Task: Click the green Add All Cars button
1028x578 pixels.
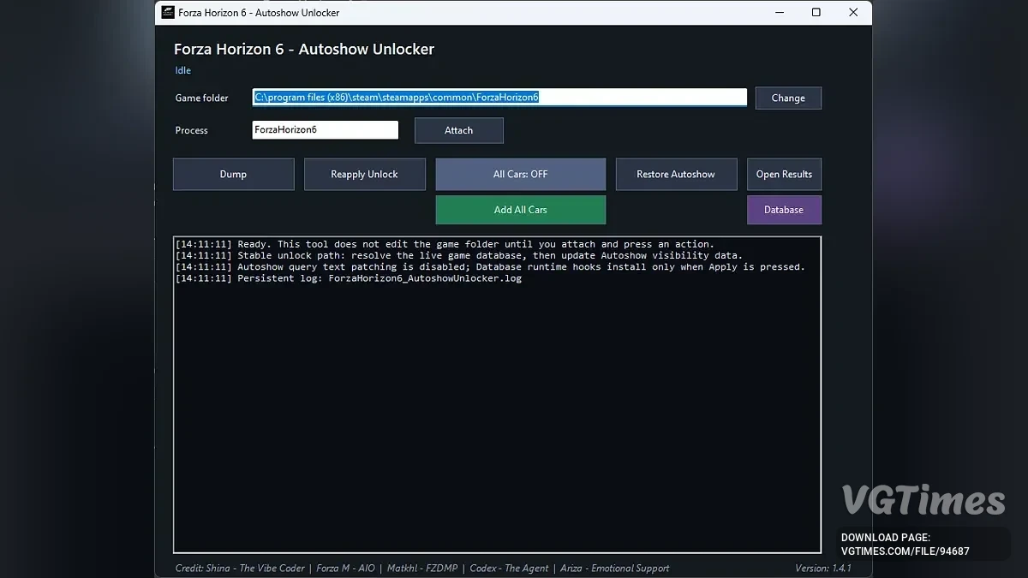Action: pos(520,210)
